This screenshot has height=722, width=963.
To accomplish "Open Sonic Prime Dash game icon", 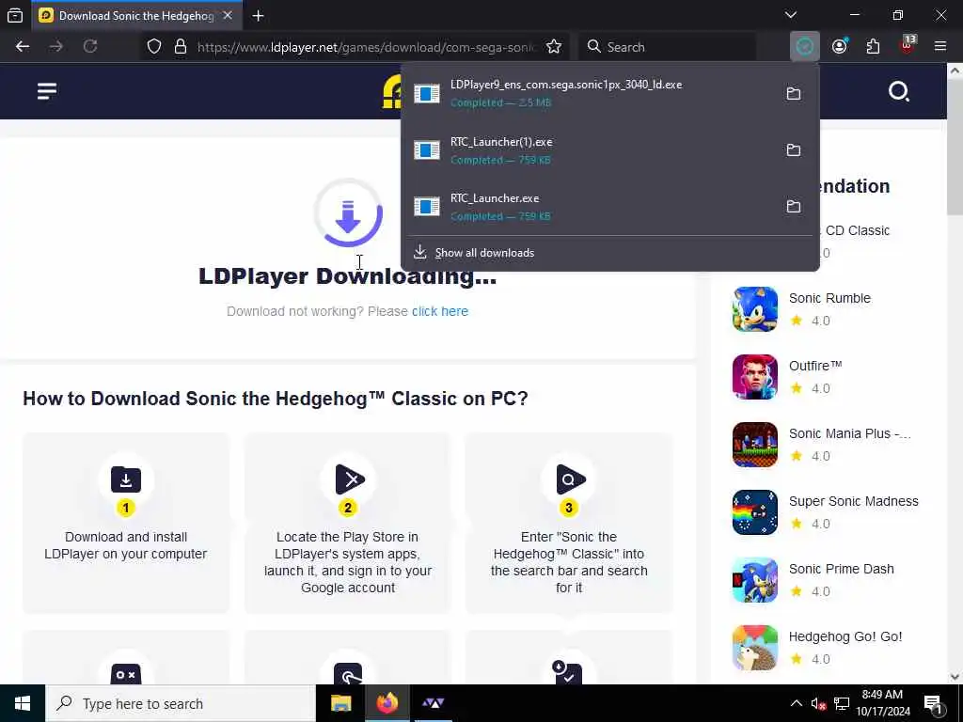I will (x=755, y=580).
